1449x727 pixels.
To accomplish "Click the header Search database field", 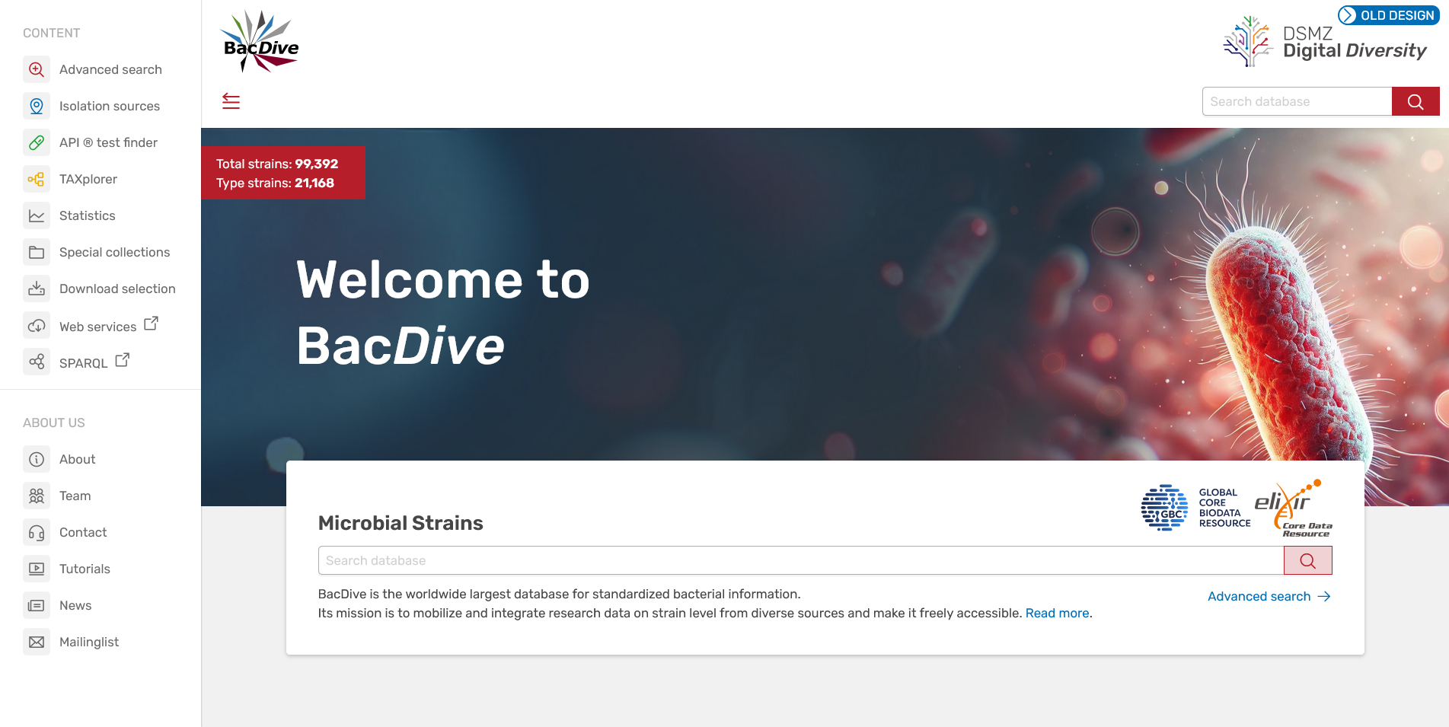I will (x=1296, y=101).
